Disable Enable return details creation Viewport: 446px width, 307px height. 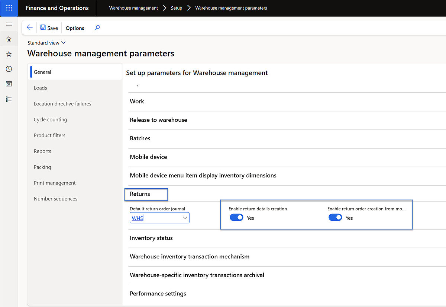[x=237, y=218]
